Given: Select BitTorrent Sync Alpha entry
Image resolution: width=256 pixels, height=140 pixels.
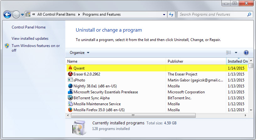Looking at the screenshot, I should [91, 98].
